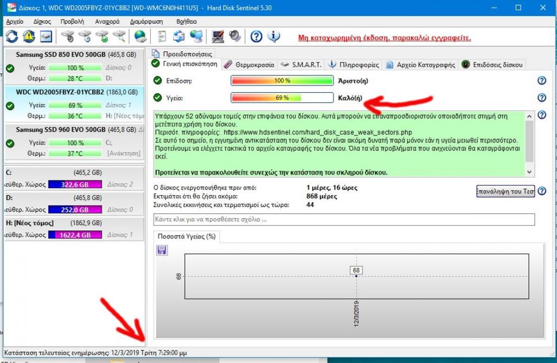Click the disk icon with magnifying glass
The height and width of the screenshot is (363, 557).
(119, 36)
